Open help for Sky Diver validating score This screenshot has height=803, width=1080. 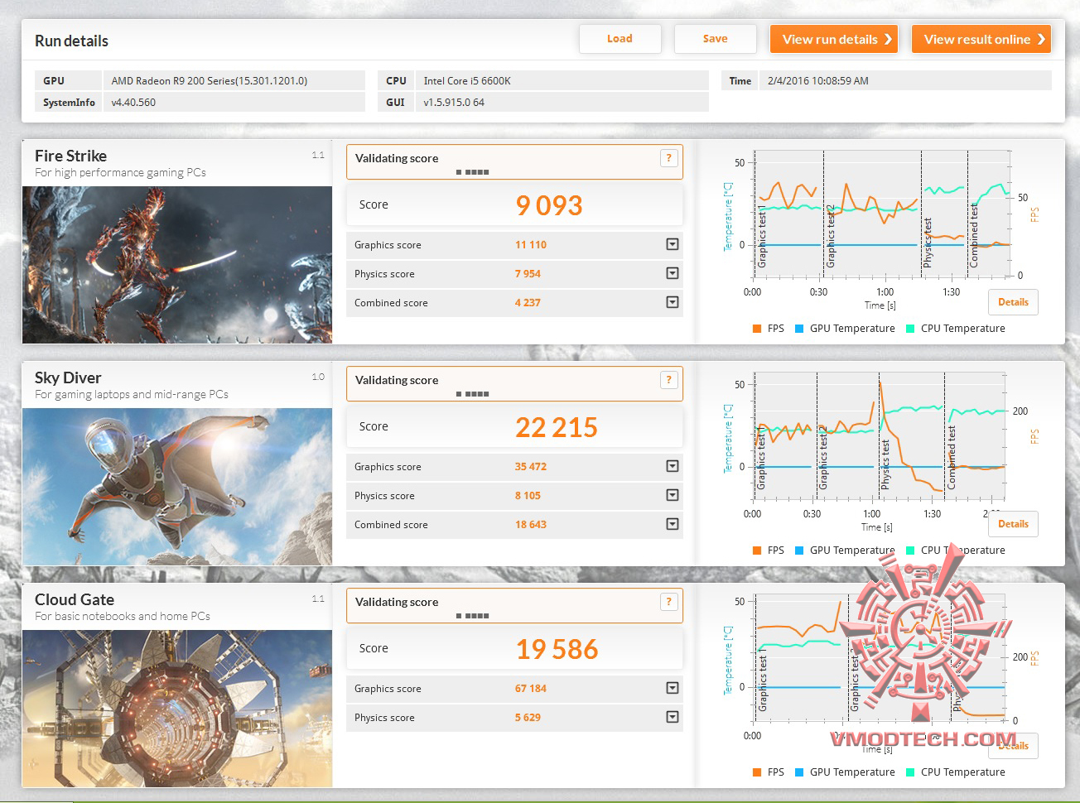[x=669, y=380]
